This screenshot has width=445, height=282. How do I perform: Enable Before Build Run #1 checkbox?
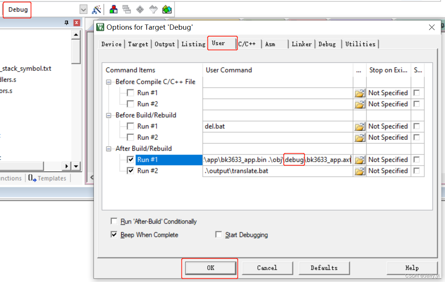click(x=130, y=126)
